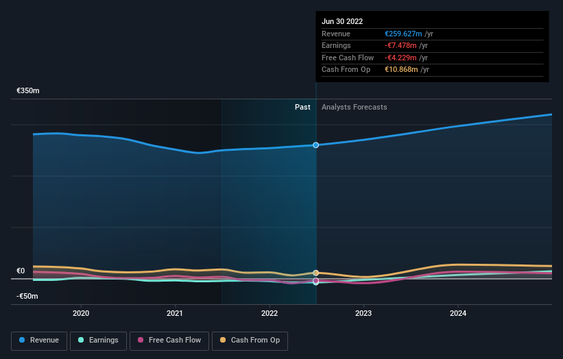
Task: Click the Revenue row label in tooltip
Action: point(336,34)
